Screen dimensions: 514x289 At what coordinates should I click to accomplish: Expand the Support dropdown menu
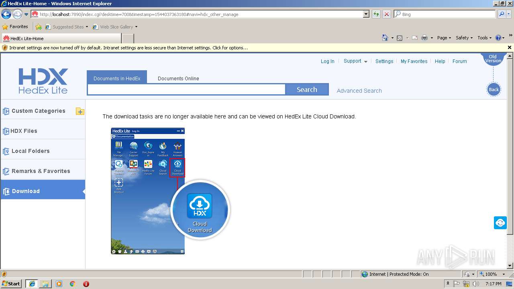click(355, 61)
